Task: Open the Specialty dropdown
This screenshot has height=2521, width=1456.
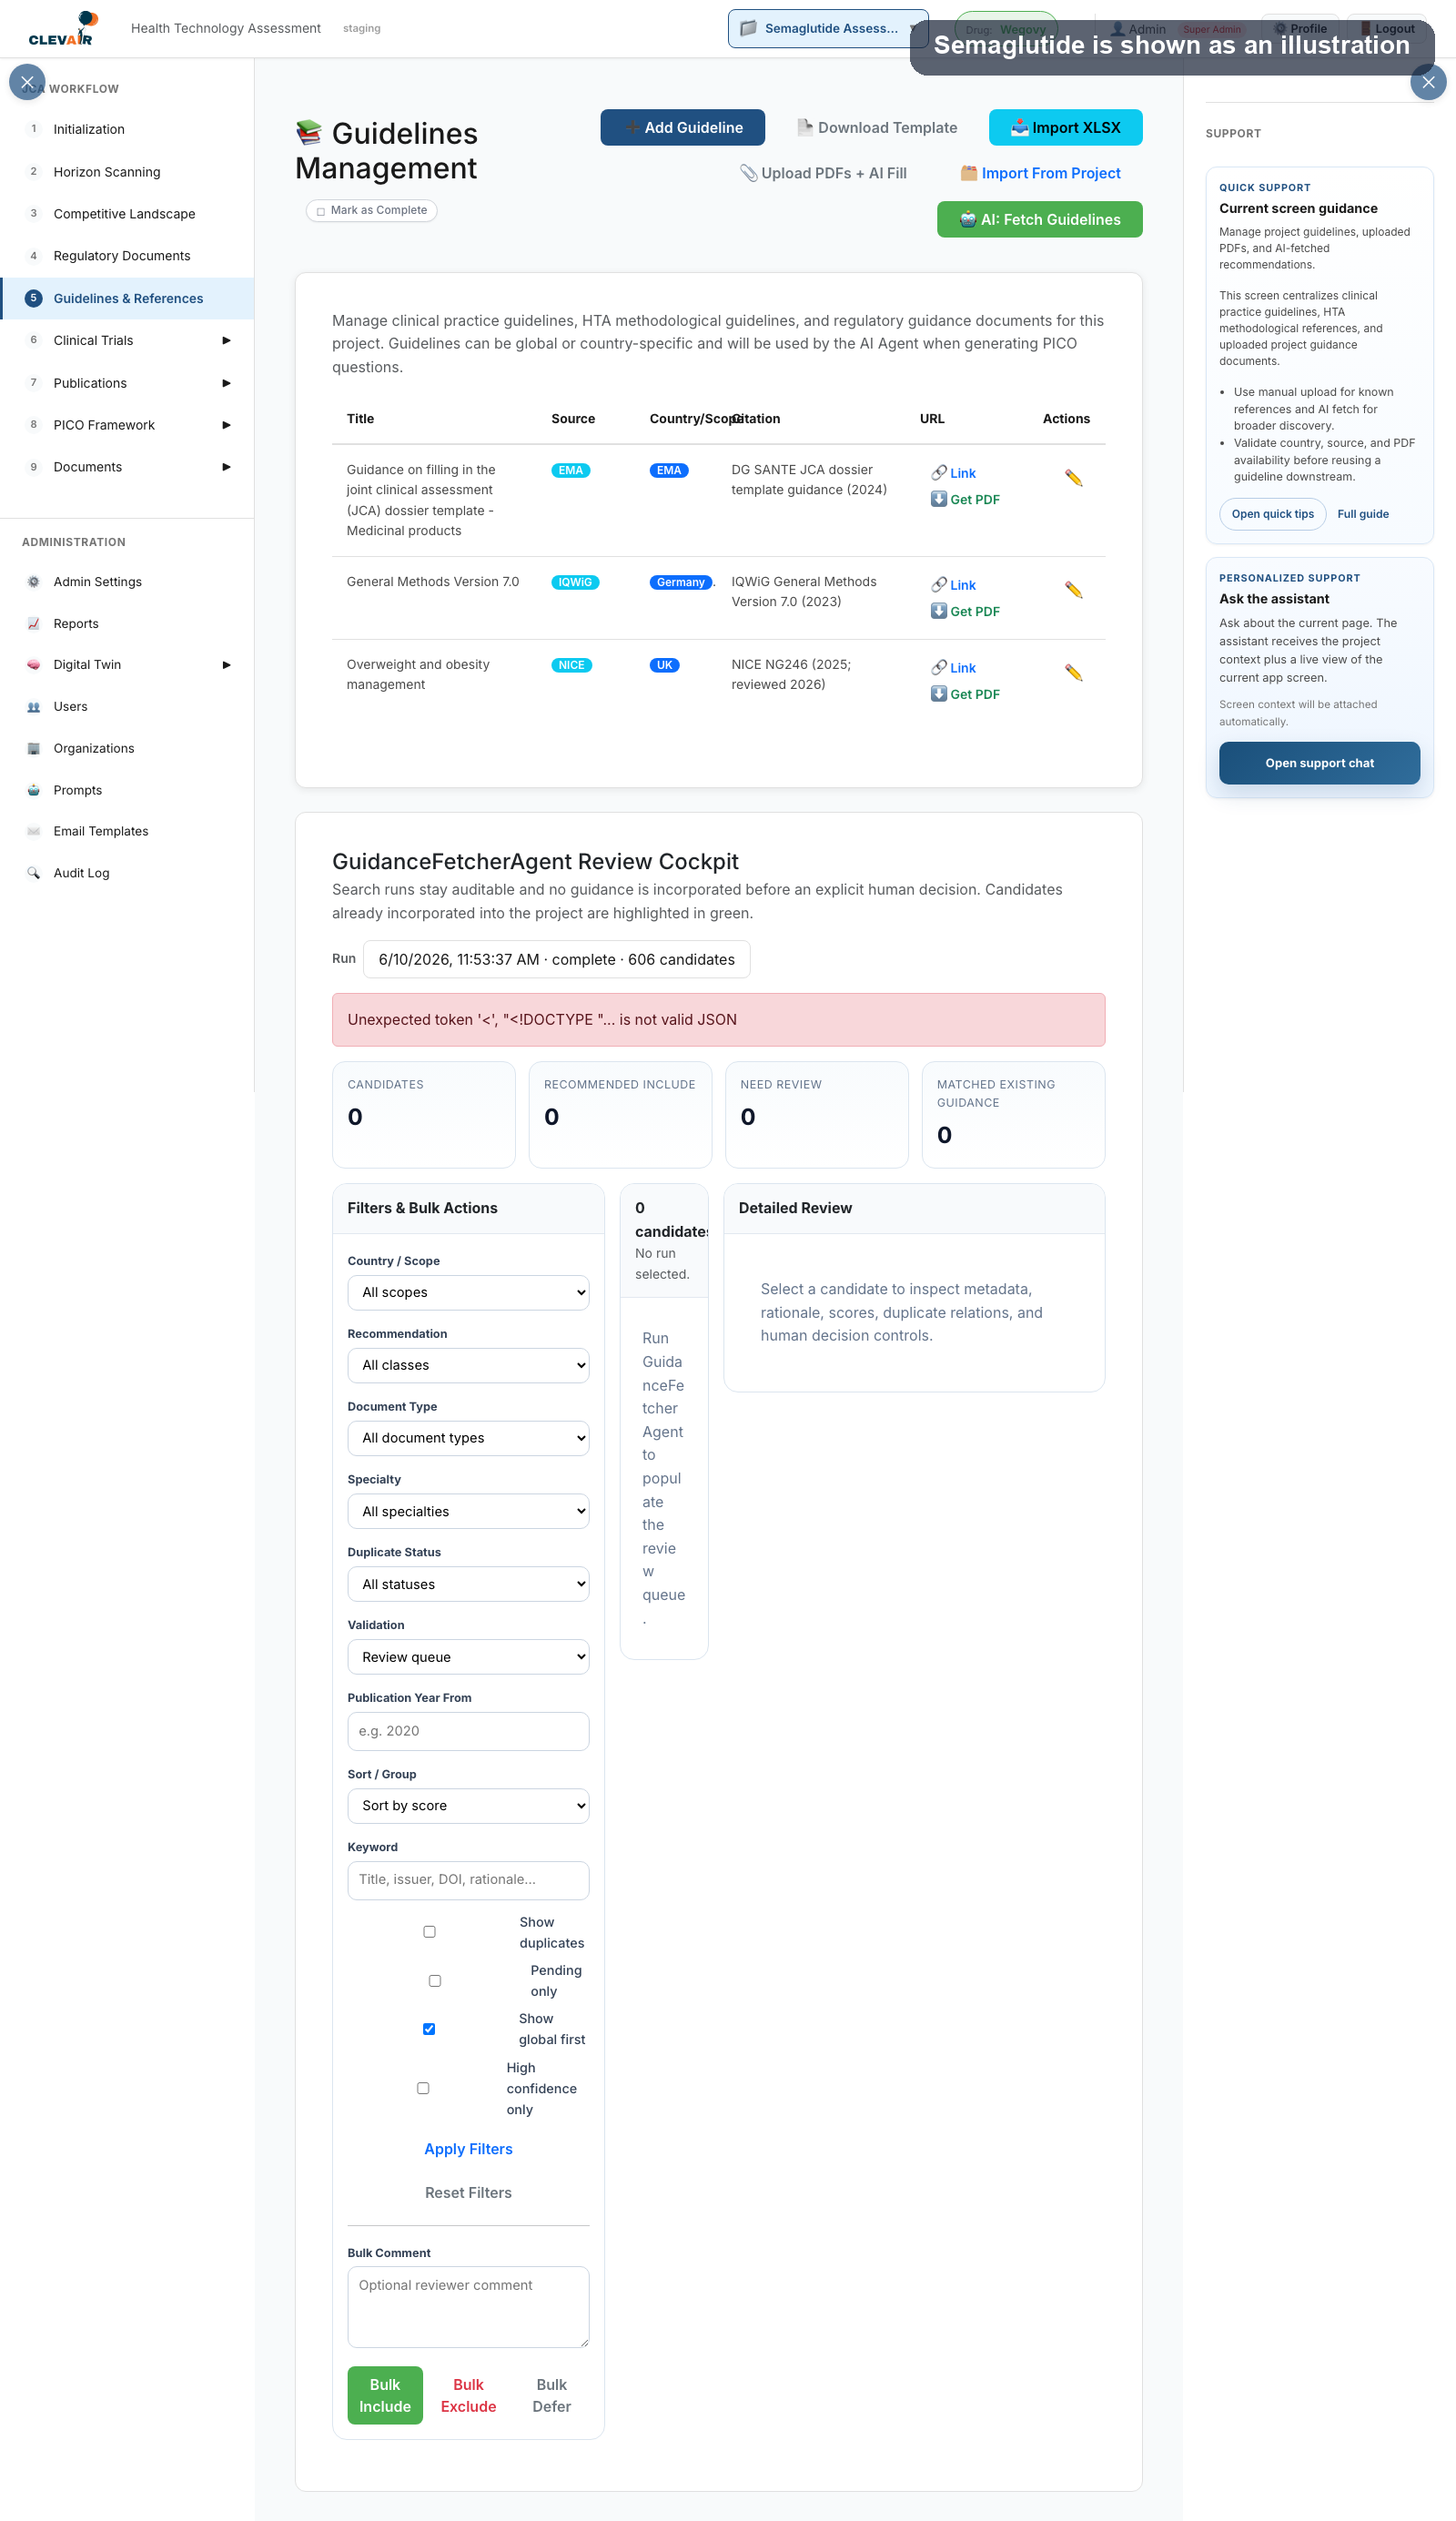Action: coord(468,1512)
